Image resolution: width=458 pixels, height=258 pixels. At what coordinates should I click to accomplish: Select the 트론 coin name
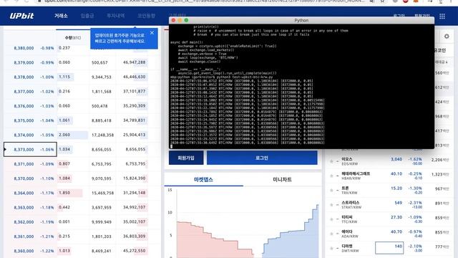point(345,188)
